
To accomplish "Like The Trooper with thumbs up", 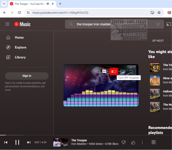I will 133,142.
